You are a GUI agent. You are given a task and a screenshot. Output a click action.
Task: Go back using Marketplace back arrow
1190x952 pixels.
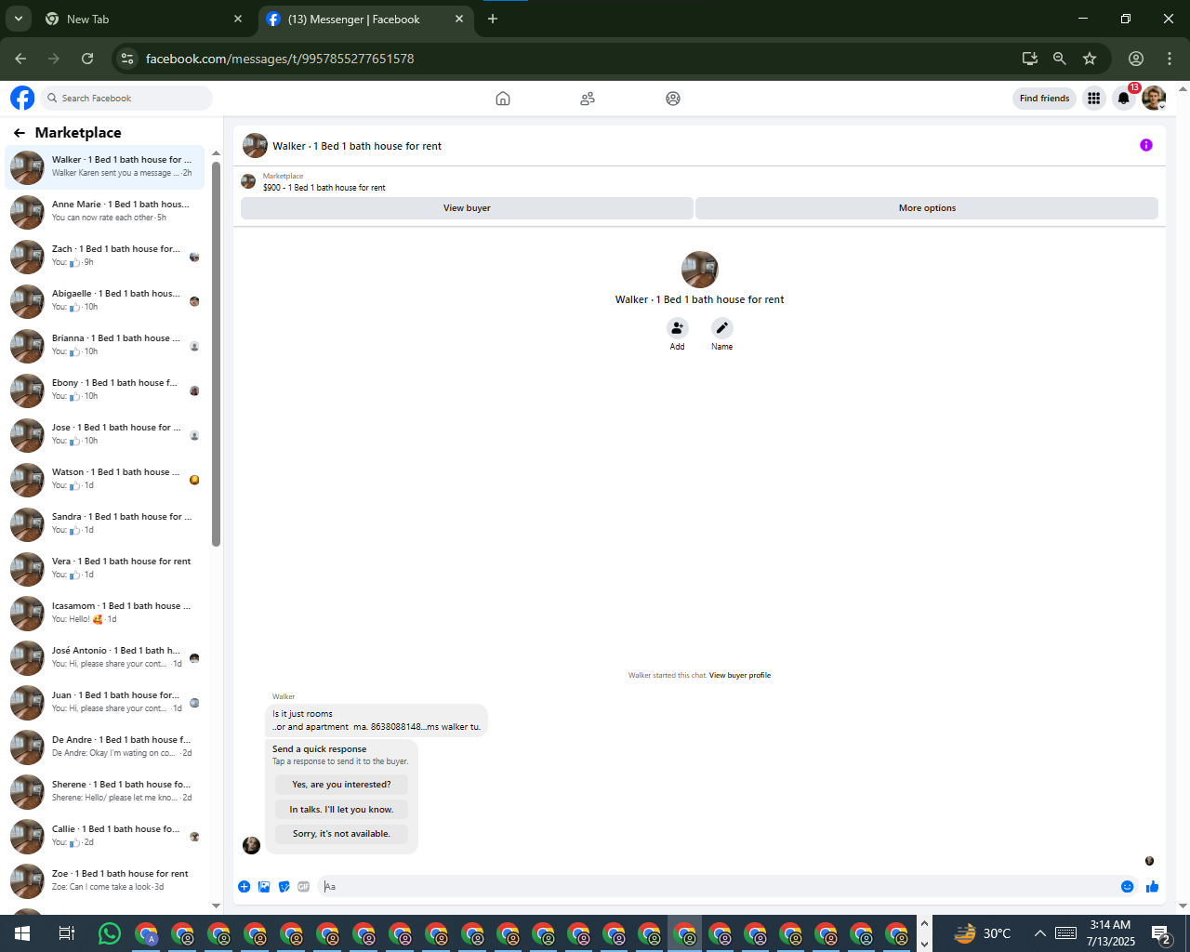pyautogui.click(x=20, y=133)
